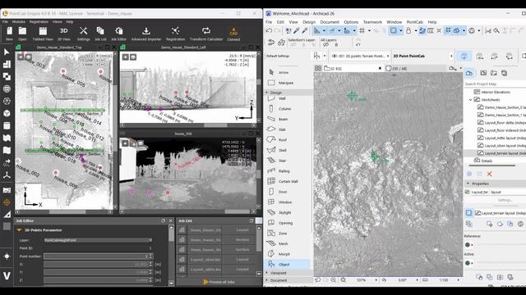
Task: Open Tabbed View in PointCab
Action: click(43, 34)
